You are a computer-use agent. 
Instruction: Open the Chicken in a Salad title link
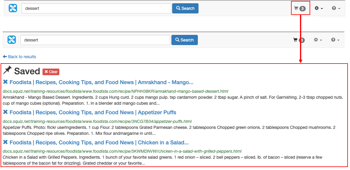click(99, 143)
